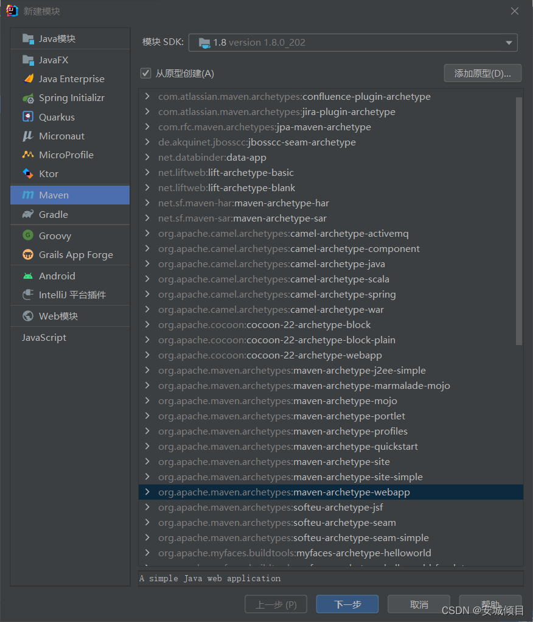This screenshot has height=622, width=533.
Task: Select the myfaces-archetype-helloworld row
Action: (x=331, y=553)
